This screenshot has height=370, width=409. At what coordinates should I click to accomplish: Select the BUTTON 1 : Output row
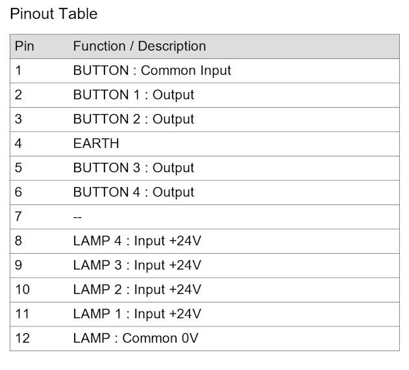click(x=204, y=95)
